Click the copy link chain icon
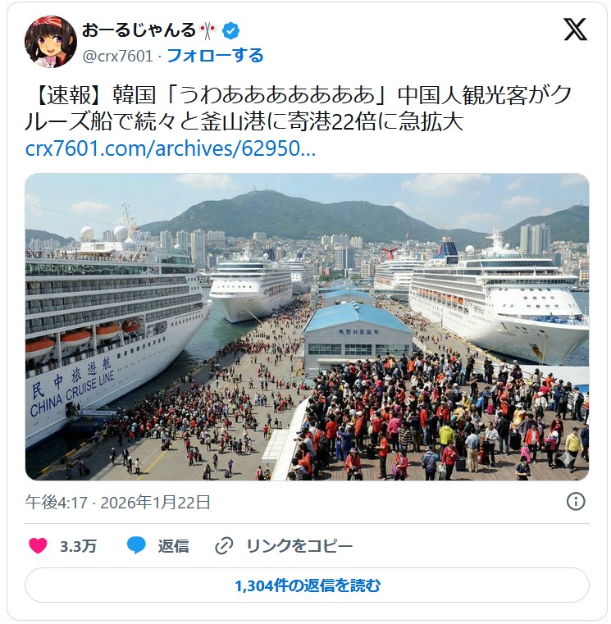This screenshot has height=624, width=611. coord(224,546)
